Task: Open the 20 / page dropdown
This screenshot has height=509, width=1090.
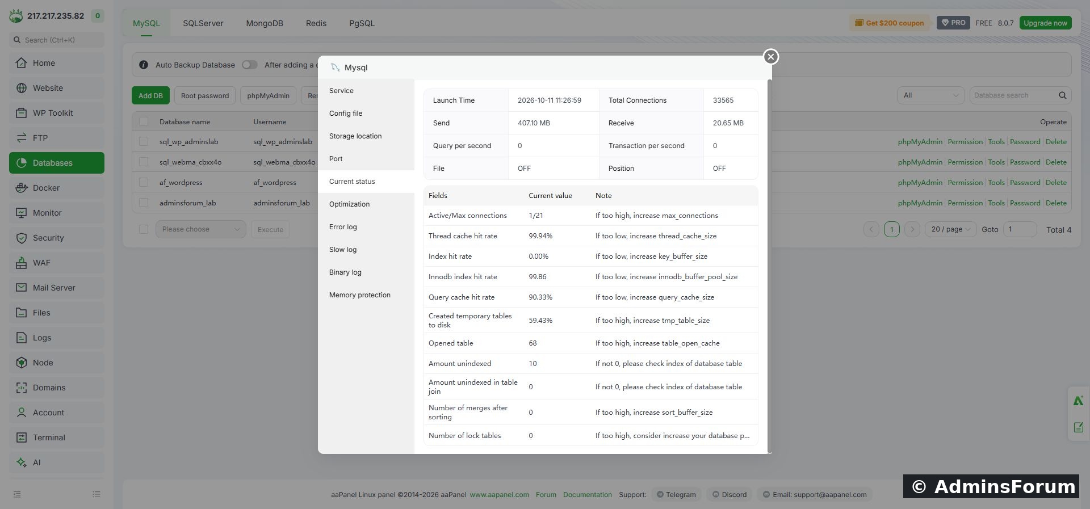Action: click(951, 229)
